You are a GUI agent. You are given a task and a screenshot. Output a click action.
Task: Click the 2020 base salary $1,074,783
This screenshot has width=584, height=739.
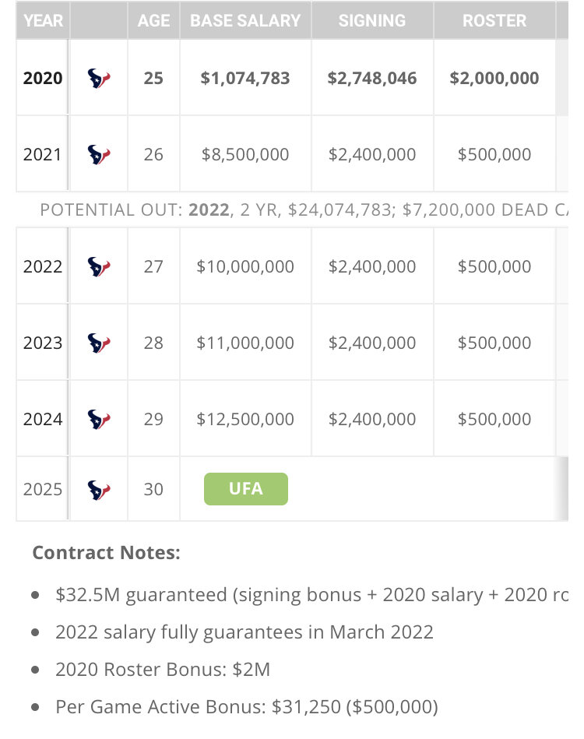[x=245, y=78]
